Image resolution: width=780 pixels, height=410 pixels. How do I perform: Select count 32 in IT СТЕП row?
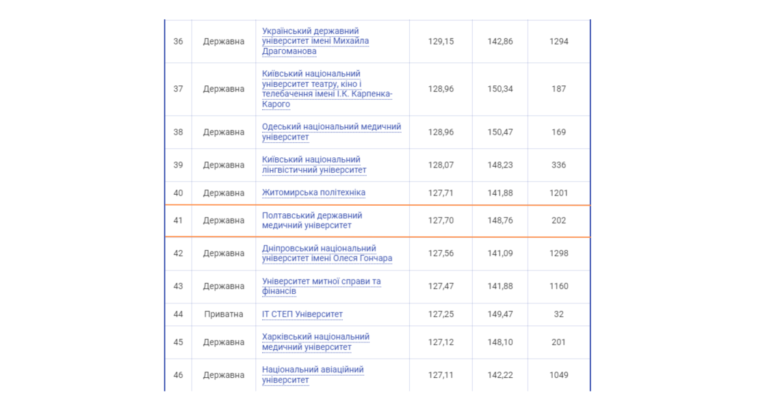coord(558,314)
